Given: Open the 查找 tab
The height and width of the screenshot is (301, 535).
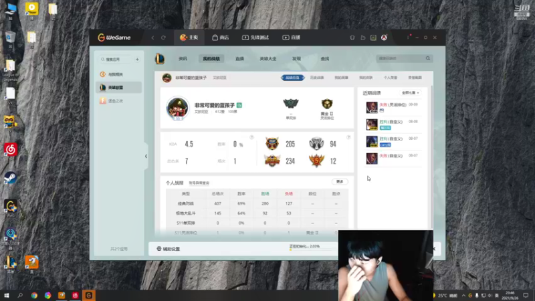Looking at the screenshot, I should [325, 59].
